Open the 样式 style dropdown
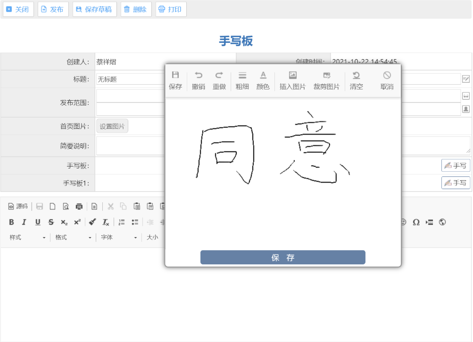Screen dimensions: 473x342 [x=26, y=237]
